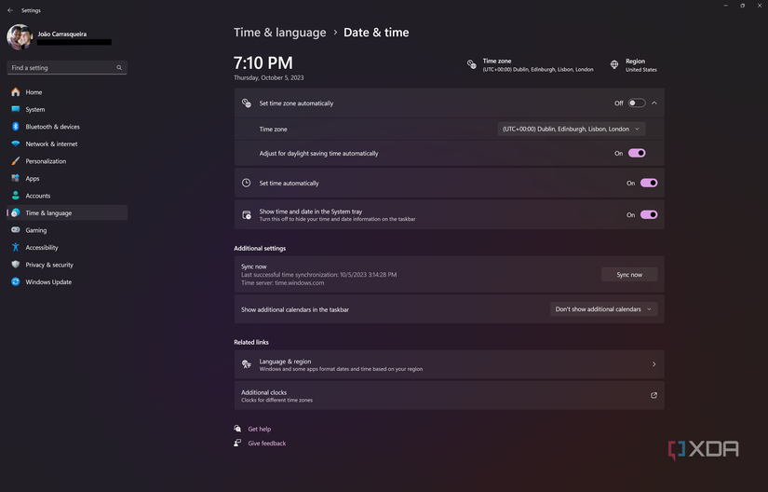Enable Set time zone automatically toggle
The image size is (768, 492).
pyautogui.click(x=636, y=103)
